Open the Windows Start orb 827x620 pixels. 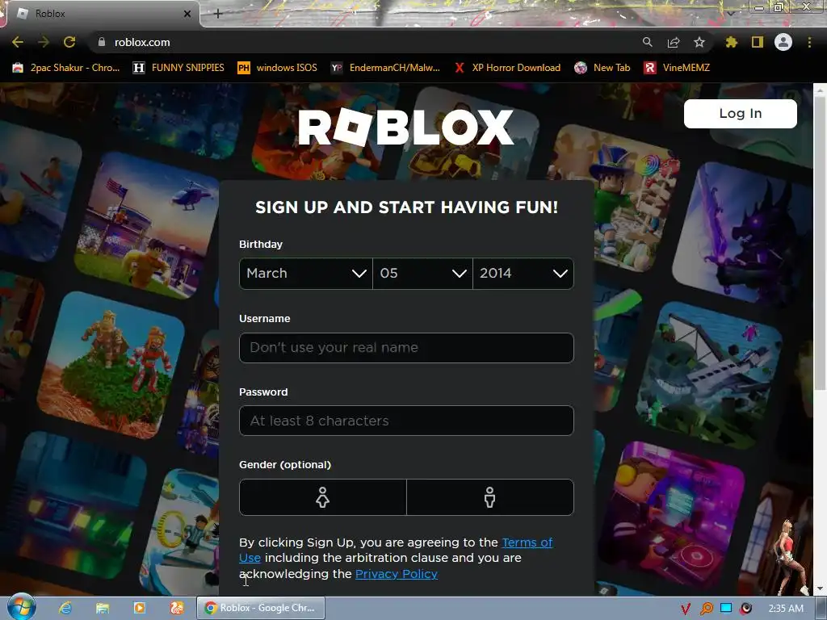[x=21, y=608]
